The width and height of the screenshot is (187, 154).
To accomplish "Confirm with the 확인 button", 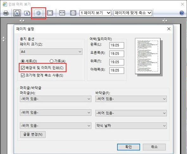I will [x=128, y=147].
